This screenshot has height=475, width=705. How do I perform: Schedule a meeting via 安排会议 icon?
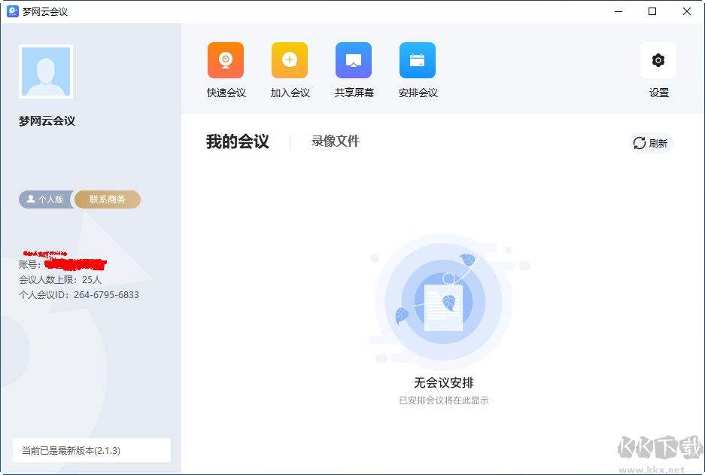coord(418,59)
